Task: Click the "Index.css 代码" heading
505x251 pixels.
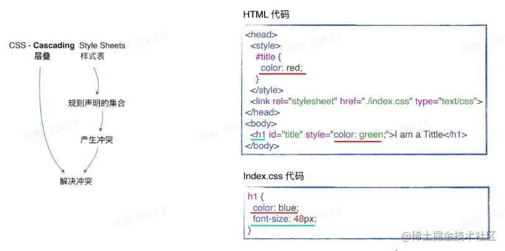Action: [x=273, y=176]
